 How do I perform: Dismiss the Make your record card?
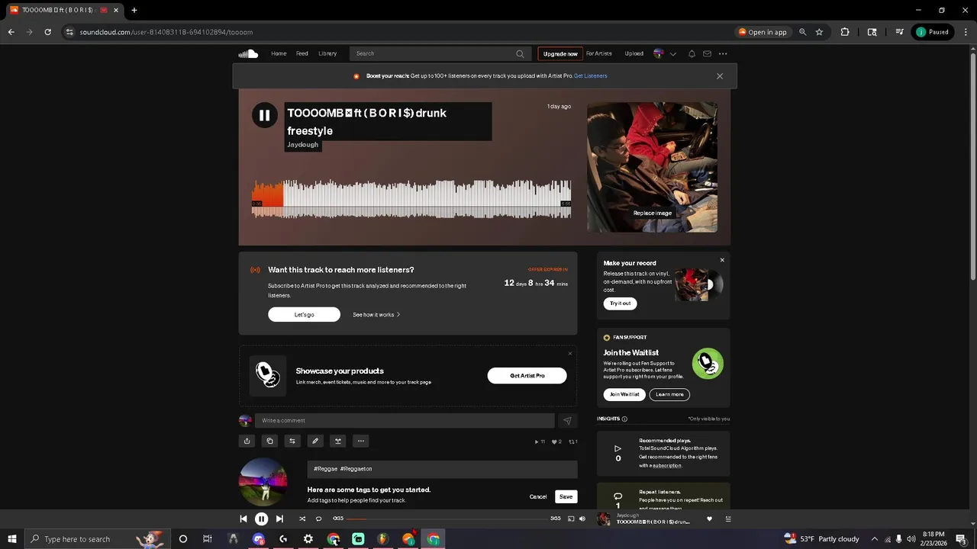tap(722, 260)
